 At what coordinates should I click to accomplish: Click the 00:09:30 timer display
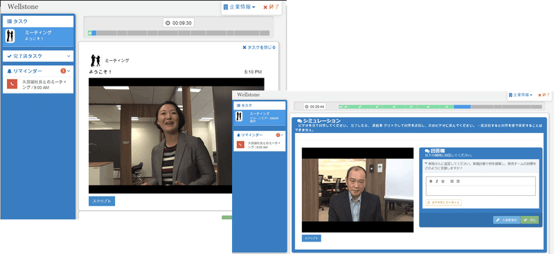coord(179,23)
